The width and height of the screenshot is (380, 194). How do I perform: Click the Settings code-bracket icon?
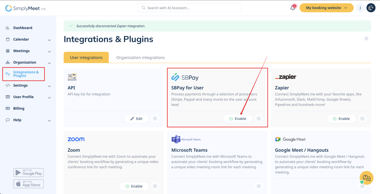tap(8, 85)
